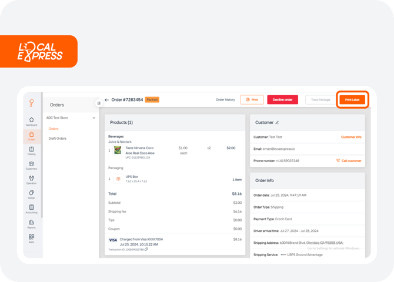
Task: Click the Shipping Address value
Action: pos(311,243)
